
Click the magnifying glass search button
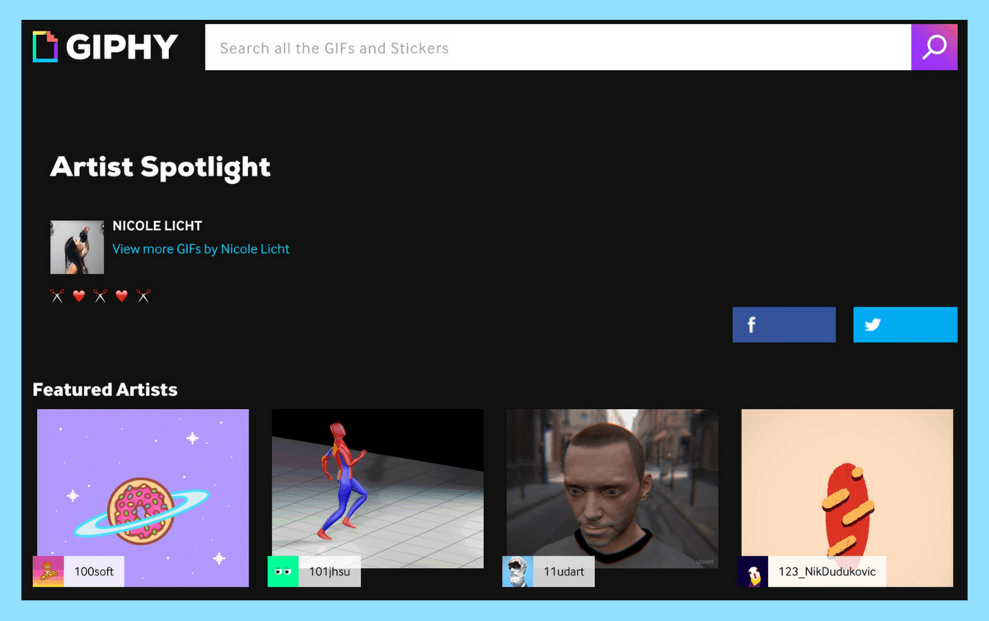click(x=934, y=47)
